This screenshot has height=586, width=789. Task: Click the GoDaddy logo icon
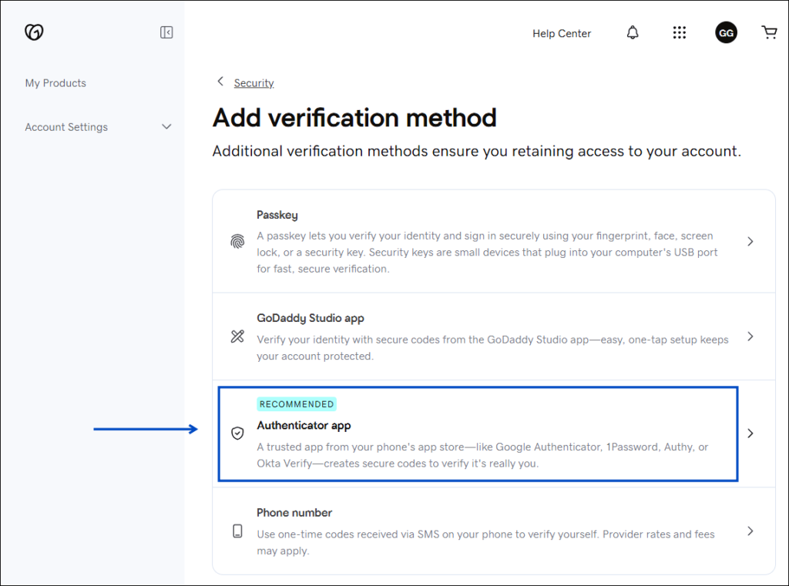tap(34, 32)
